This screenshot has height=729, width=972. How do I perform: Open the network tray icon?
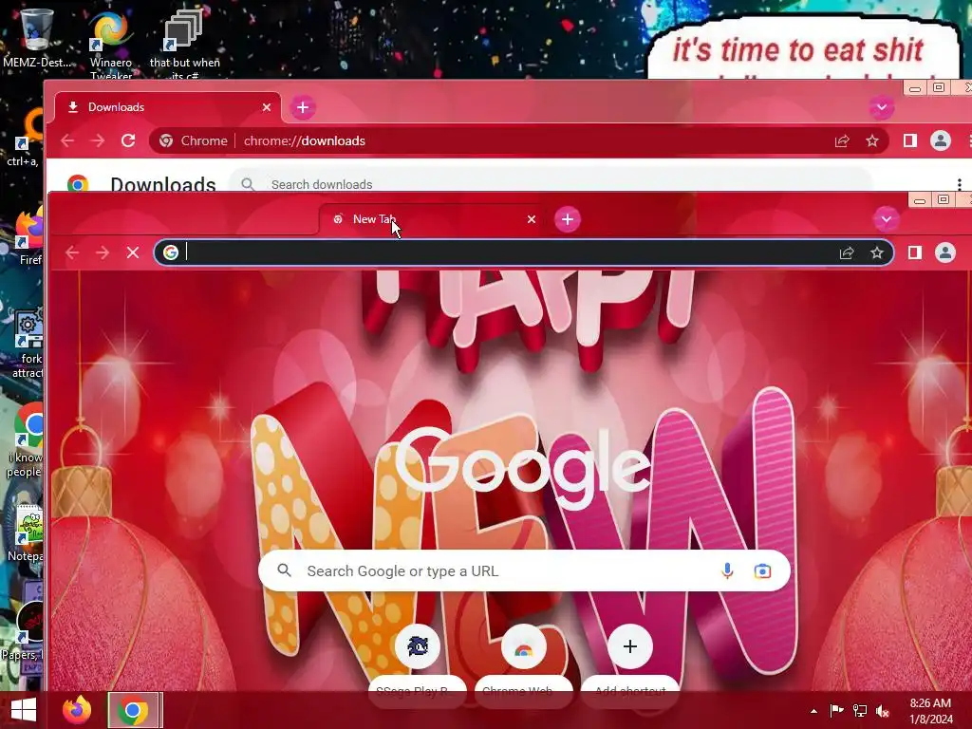tap(860, 710)
